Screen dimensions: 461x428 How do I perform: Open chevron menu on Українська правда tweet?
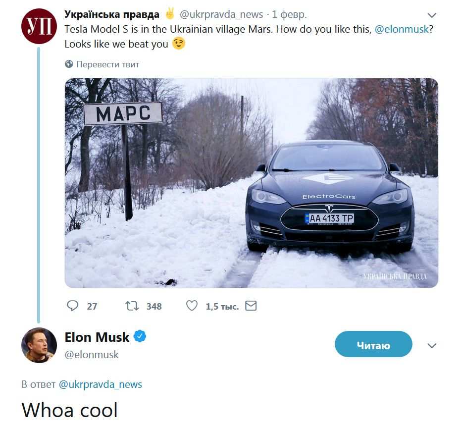[x=432, y=15]
